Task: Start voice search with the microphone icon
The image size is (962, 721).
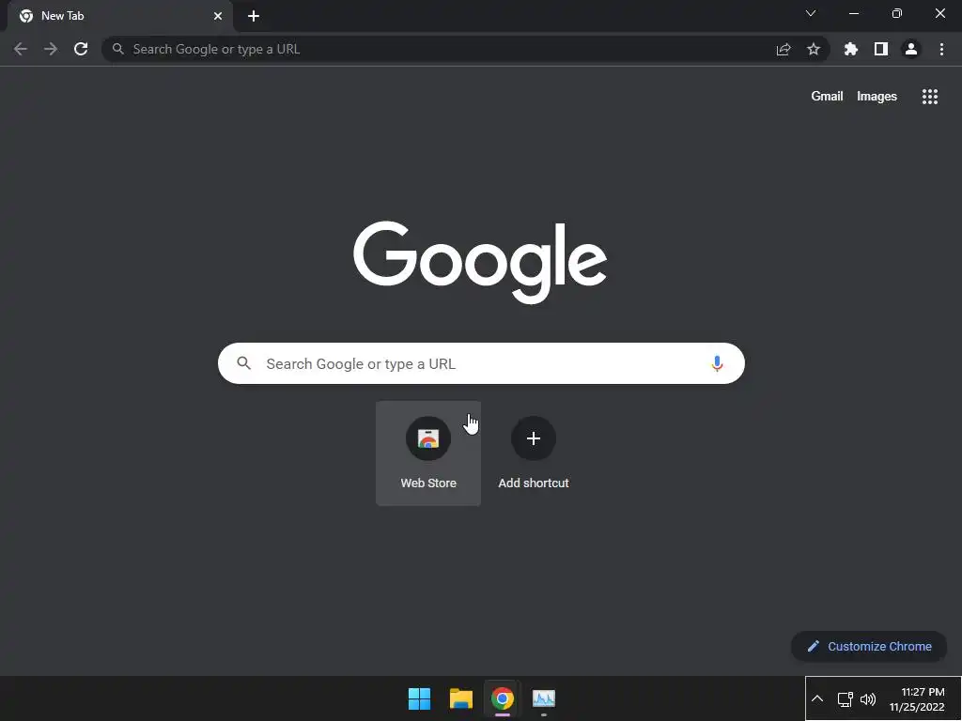Action: (x=717, y=363)
